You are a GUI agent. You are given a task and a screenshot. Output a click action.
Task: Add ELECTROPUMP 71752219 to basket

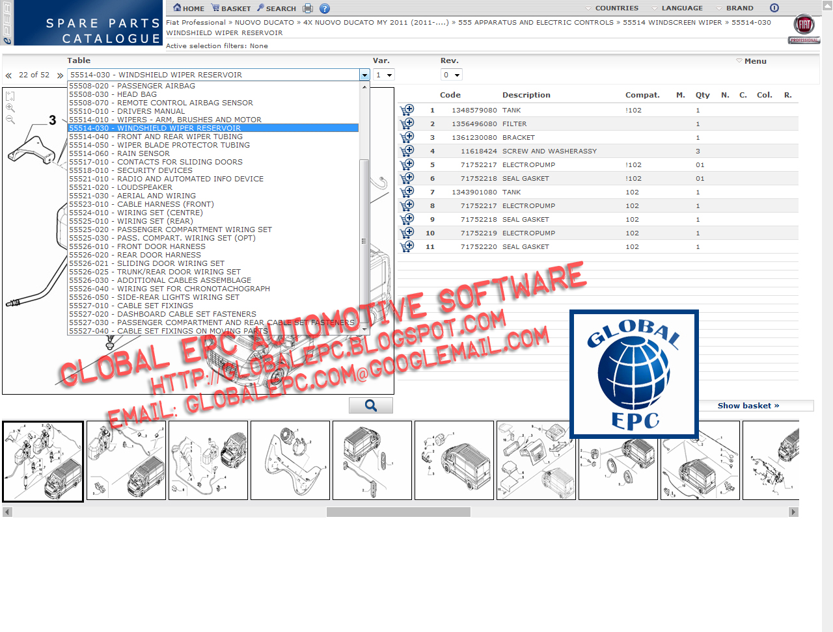tap(407, 233)
